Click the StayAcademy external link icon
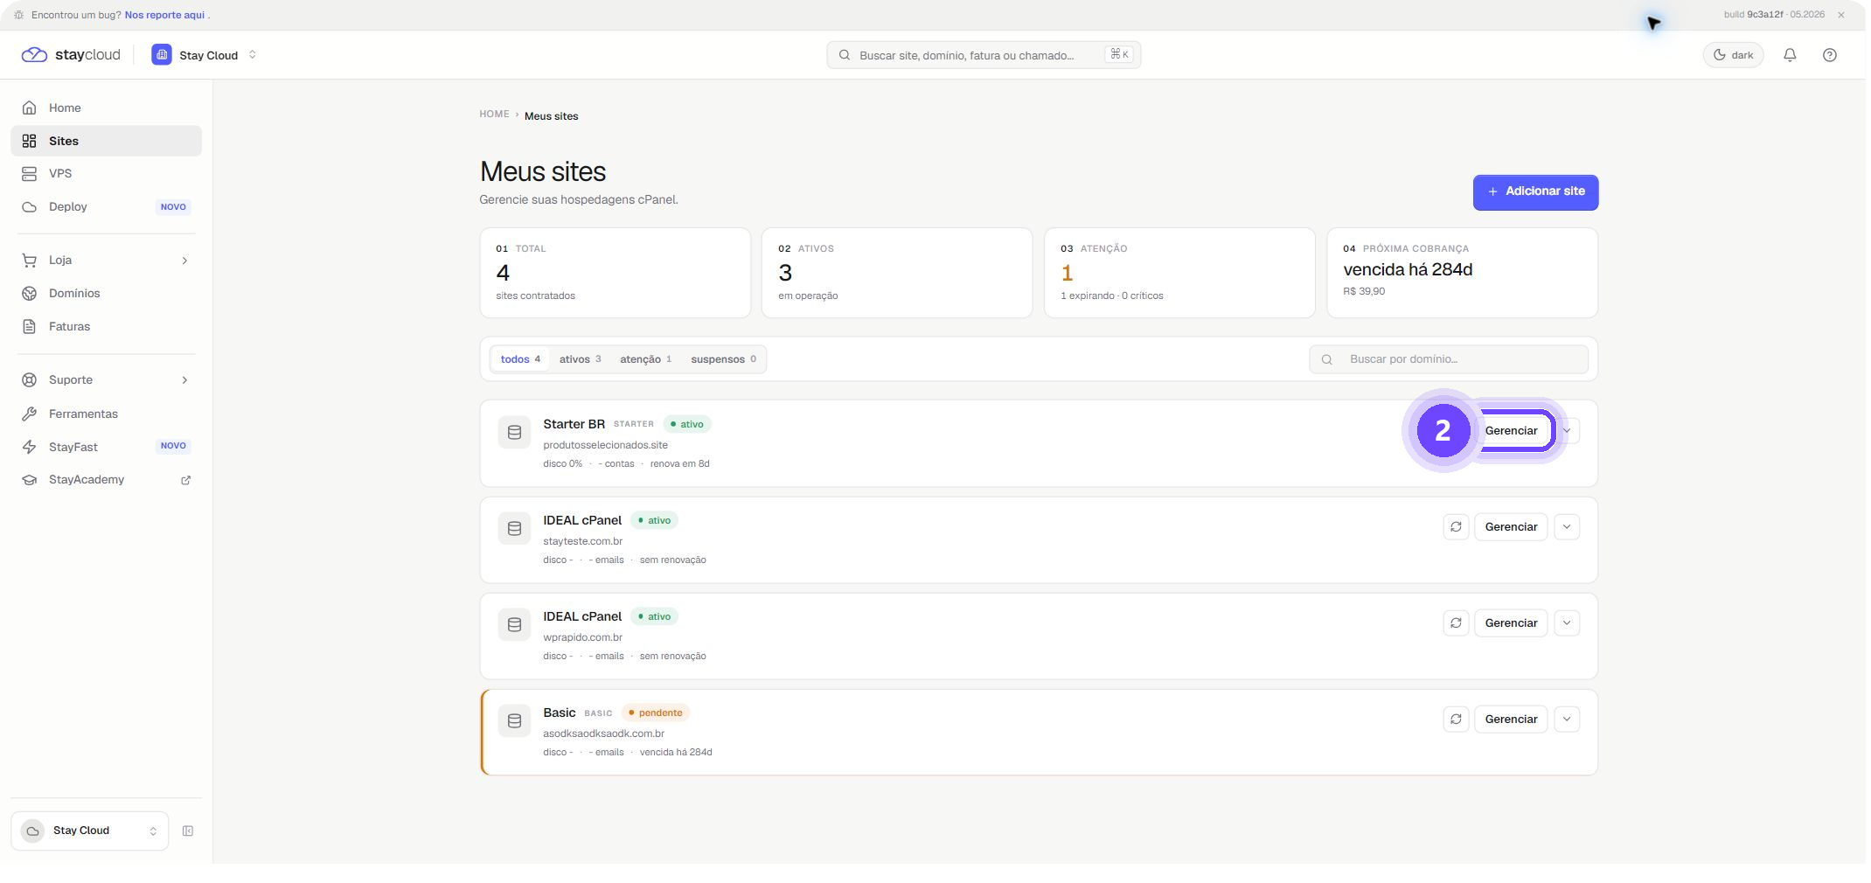This screenshot has height=883, width=1871. (185, 480)
